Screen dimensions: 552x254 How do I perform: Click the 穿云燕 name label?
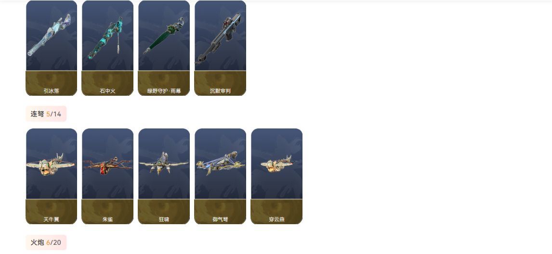pos(276,219)
